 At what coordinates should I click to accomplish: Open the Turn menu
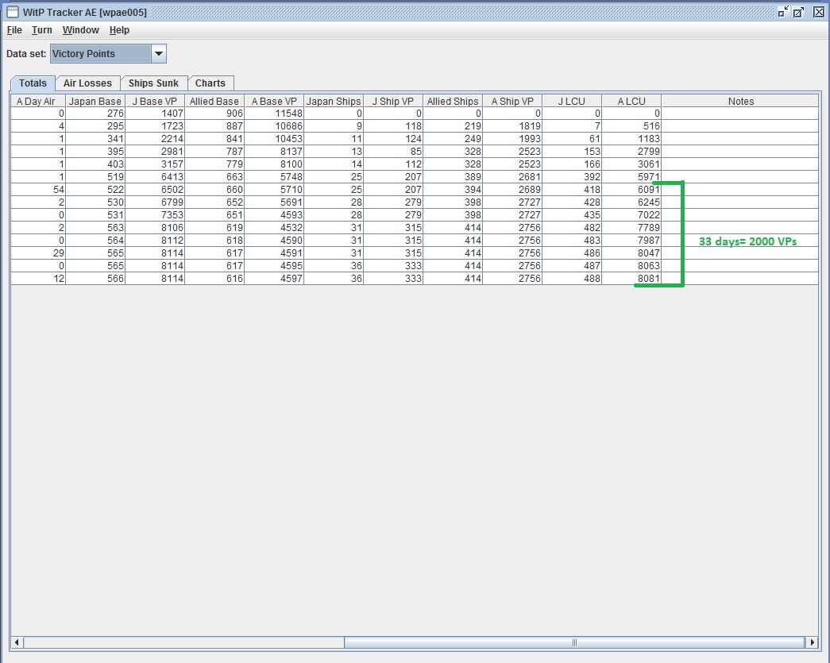42,30
